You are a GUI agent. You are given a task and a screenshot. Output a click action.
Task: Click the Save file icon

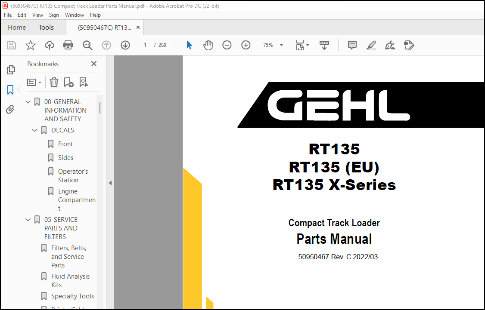pyautogui.click(x=12, y=46)
